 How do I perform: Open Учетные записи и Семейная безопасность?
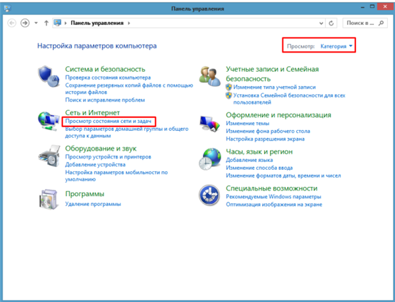coord(272,74)
